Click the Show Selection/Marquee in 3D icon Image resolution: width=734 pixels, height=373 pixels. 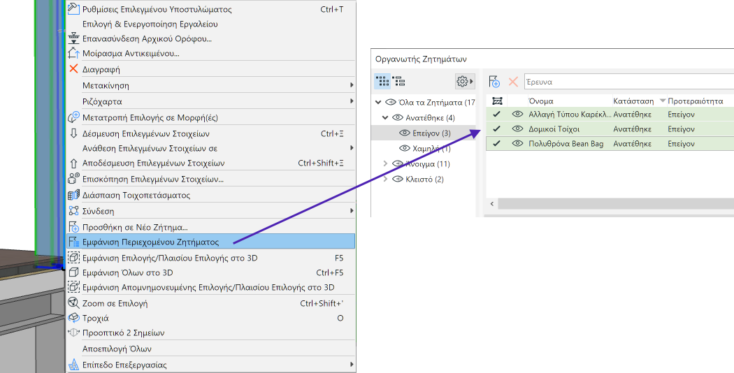(73, 258)
